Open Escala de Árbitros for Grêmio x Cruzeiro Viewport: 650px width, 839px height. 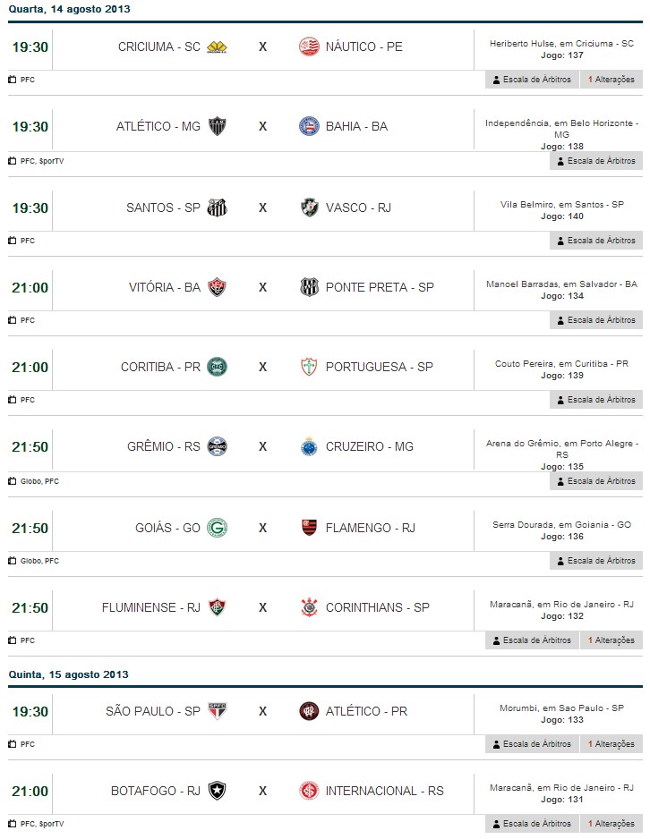[x=595, y=481]
